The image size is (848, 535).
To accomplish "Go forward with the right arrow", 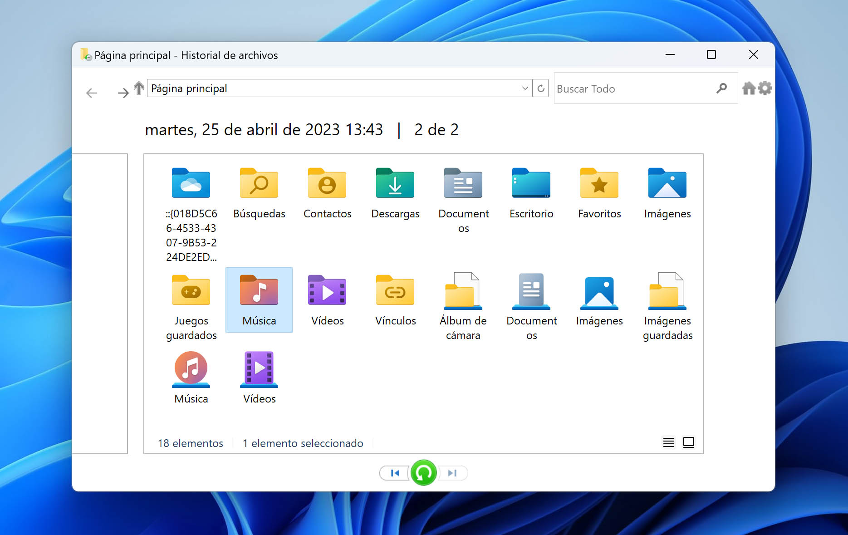I will click(123, 93).
